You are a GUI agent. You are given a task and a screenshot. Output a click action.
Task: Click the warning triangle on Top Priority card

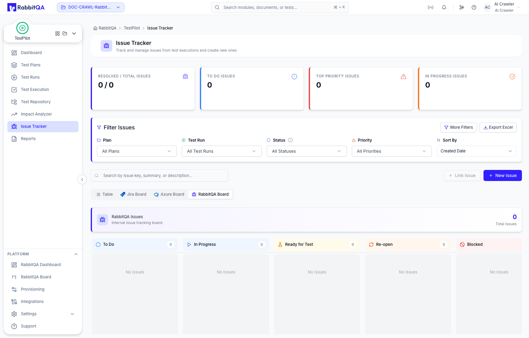[x=404, y=77]
